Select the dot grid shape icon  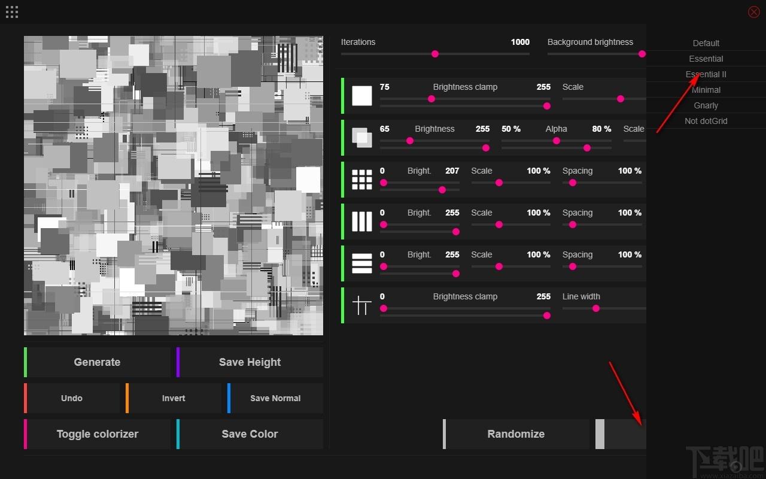point(362,180)
